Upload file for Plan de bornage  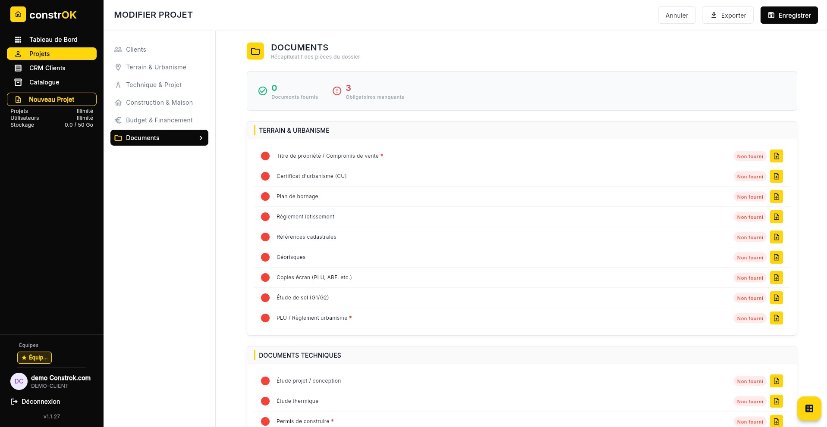point(776,196)
